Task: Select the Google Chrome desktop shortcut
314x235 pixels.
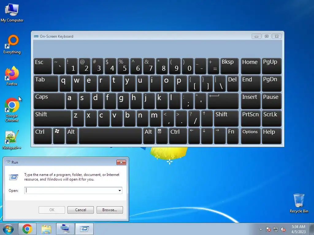Action: pyautogui.click(x=12, y=110)
